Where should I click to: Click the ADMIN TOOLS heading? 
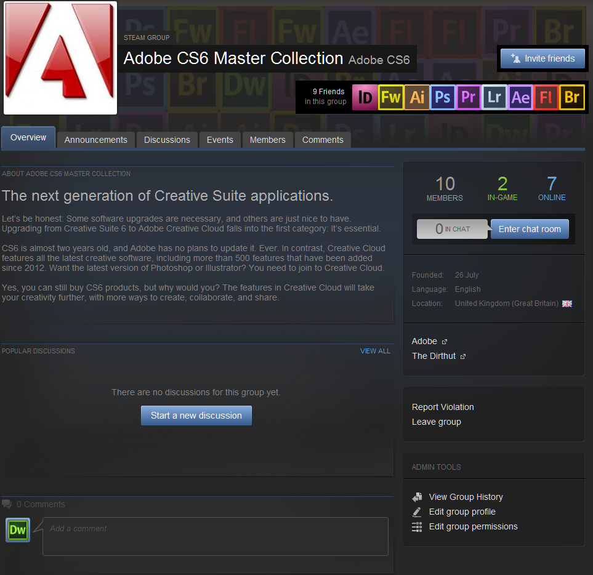437,467
